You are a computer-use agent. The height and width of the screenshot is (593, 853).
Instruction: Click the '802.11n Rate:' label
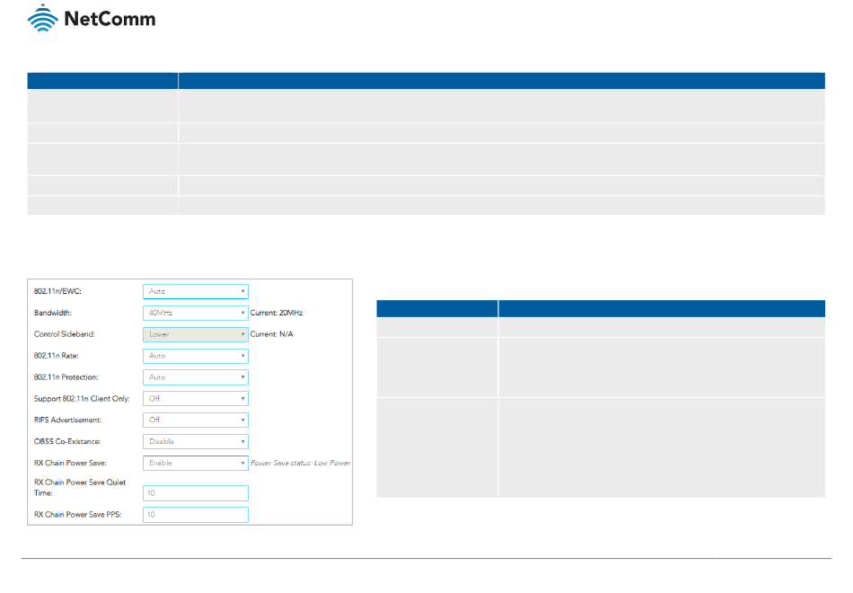(56, 356)
